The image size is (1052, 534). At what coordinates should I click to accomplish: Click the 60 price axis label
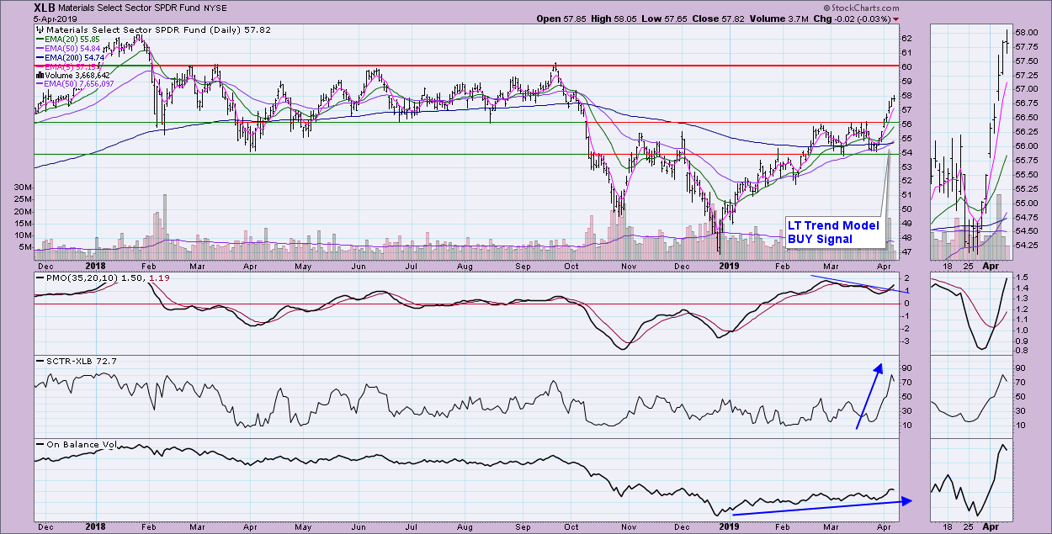point(906,66)
